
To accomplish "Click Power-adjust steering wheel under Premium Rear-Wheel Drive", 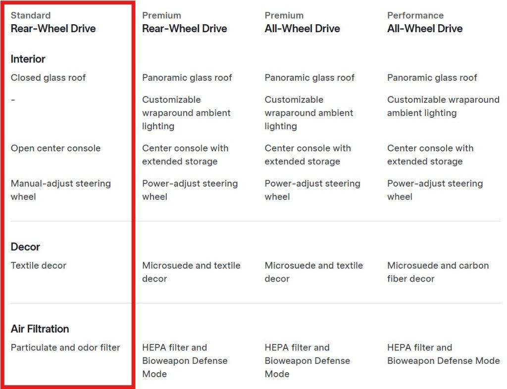I will (190, 190).
